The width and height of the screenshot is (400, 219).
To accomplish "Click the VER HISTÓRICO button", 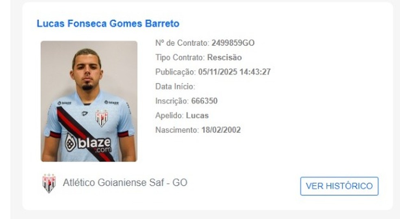I will (x=339, y=186).
